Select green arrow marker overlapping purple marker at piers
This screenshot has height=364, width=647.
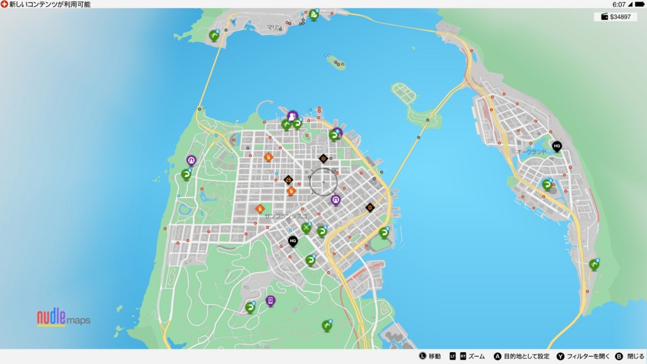tap(334, 135)
